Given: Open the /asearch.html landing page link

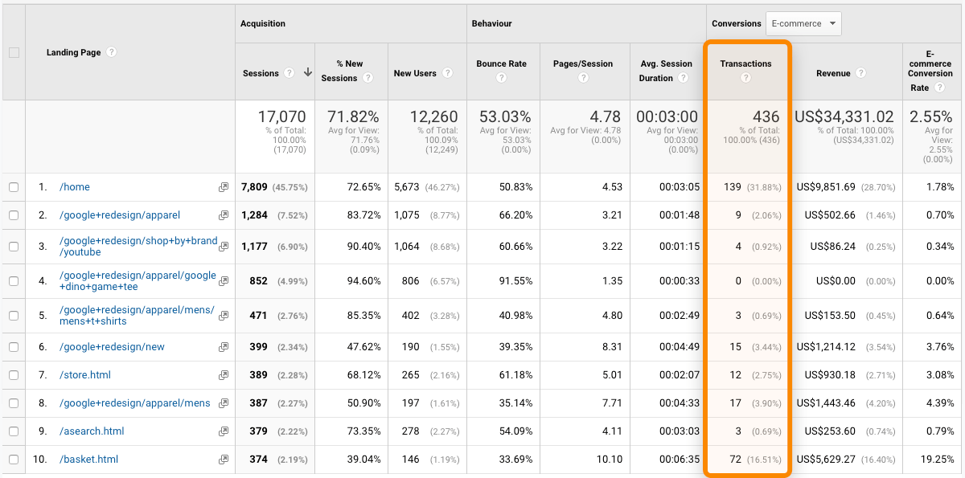Looking at the screenshot, I should click(91, 431).
